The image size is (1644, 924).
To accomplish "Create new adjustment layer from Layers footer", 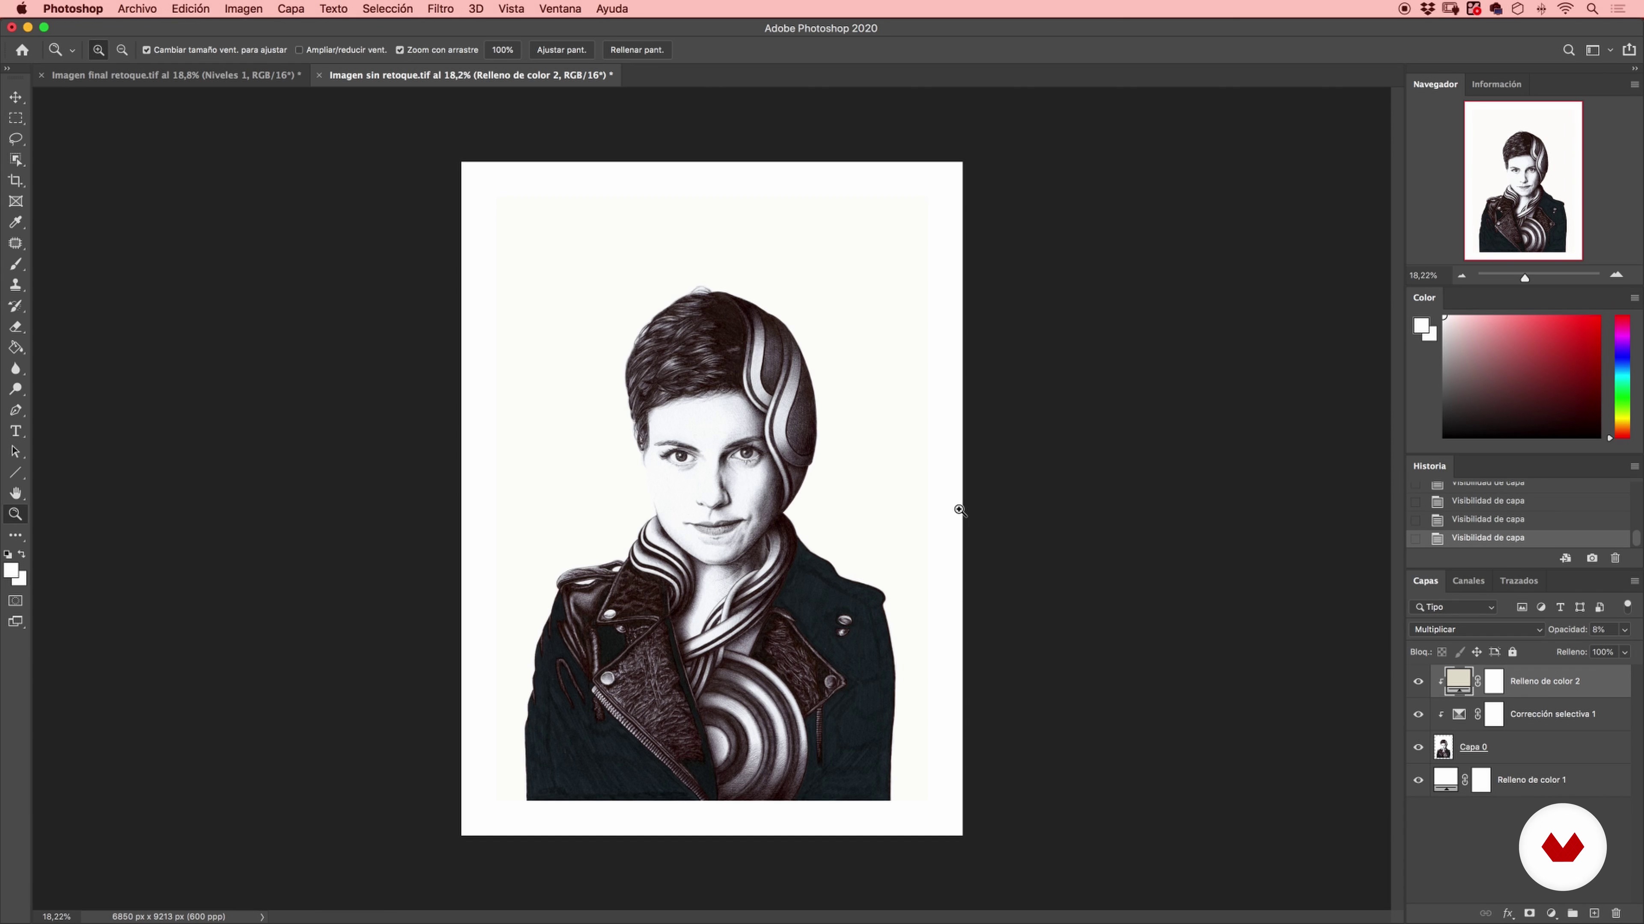I will tap(1552, 913).
